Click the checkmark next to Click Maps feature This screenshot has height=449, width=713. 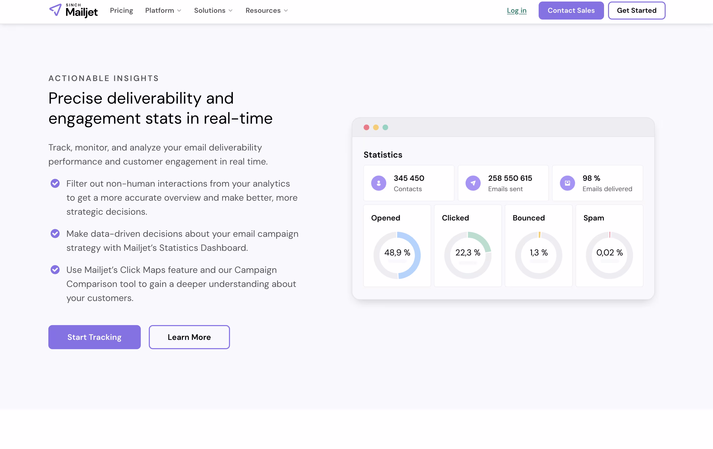click(55, 270)
